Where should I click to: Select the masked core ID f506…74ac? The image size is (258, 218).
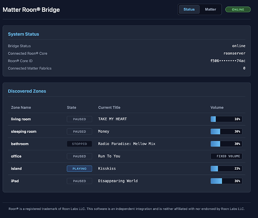tap(228, 61)
